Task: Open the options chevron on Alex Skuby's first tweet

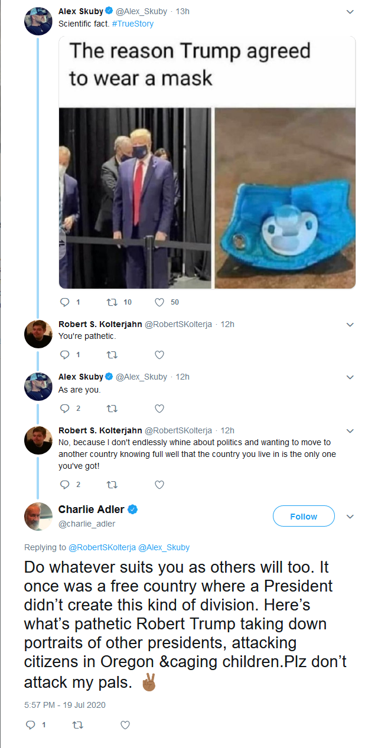Action: [350, 12]
